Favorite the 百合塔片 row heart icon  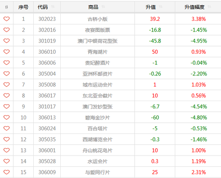click(x=6, y=128)
